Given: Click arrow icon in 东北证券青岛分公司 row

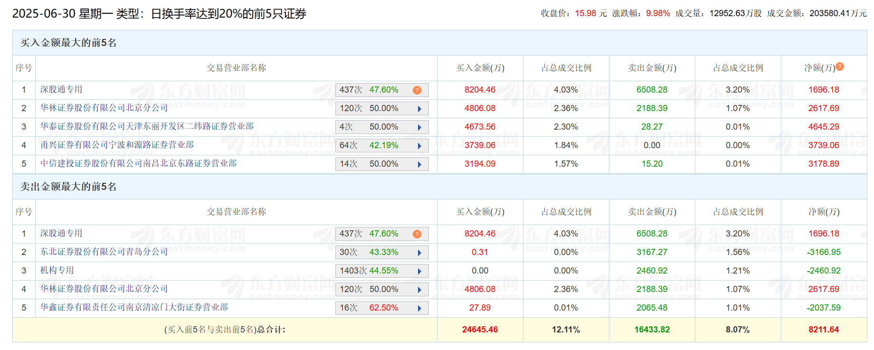Looking at the screenshot, I should pos(419,253).
